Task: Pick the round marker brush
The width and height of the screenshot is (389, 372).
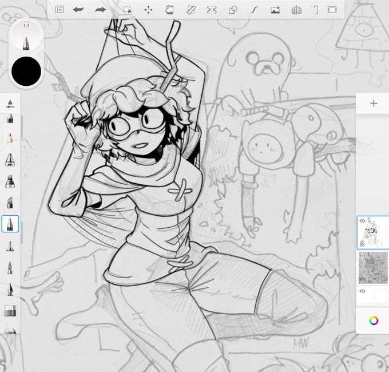Action: (10, 181)
